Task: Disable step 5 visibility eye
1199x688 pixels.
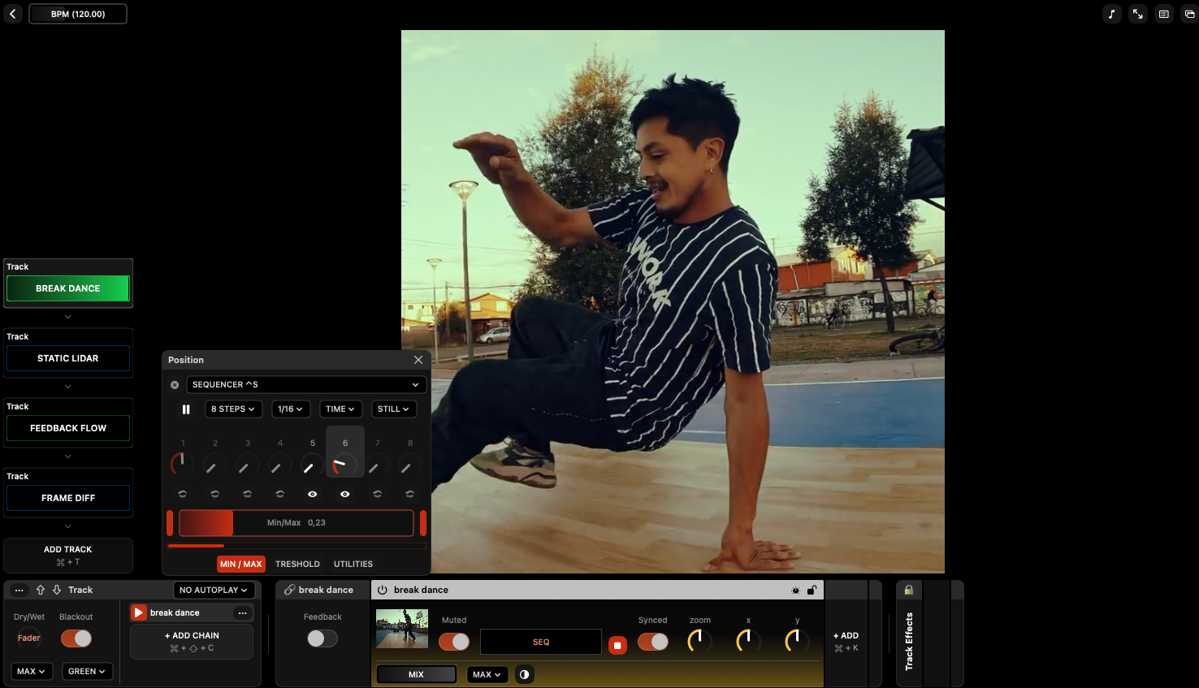Action: 312,494
